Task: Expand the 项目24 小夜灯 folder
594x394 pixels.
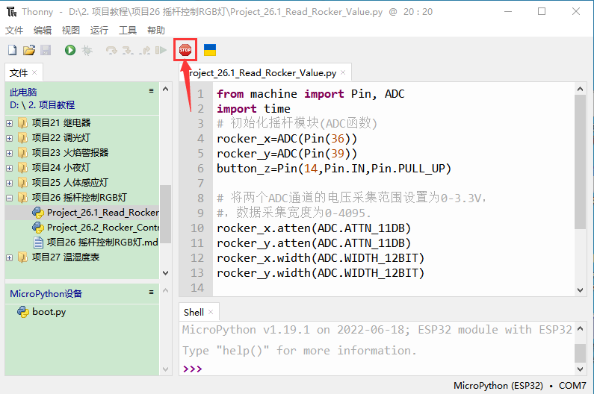Action: click(x=10, y=168)
